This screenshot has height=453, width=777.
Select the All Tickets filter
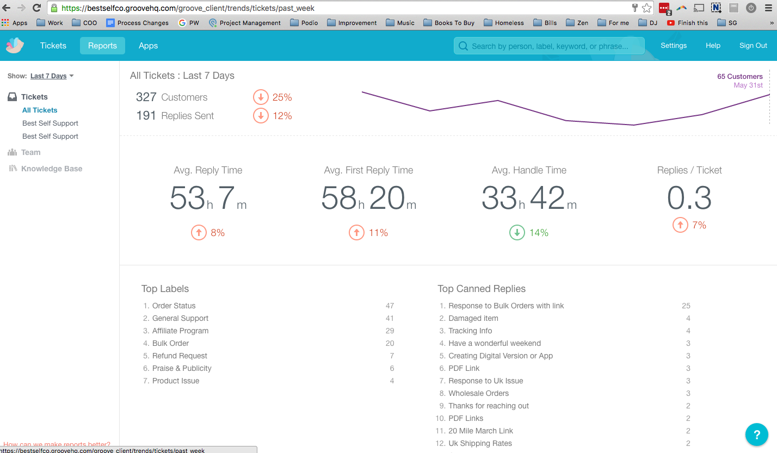[x=39, y=110]
